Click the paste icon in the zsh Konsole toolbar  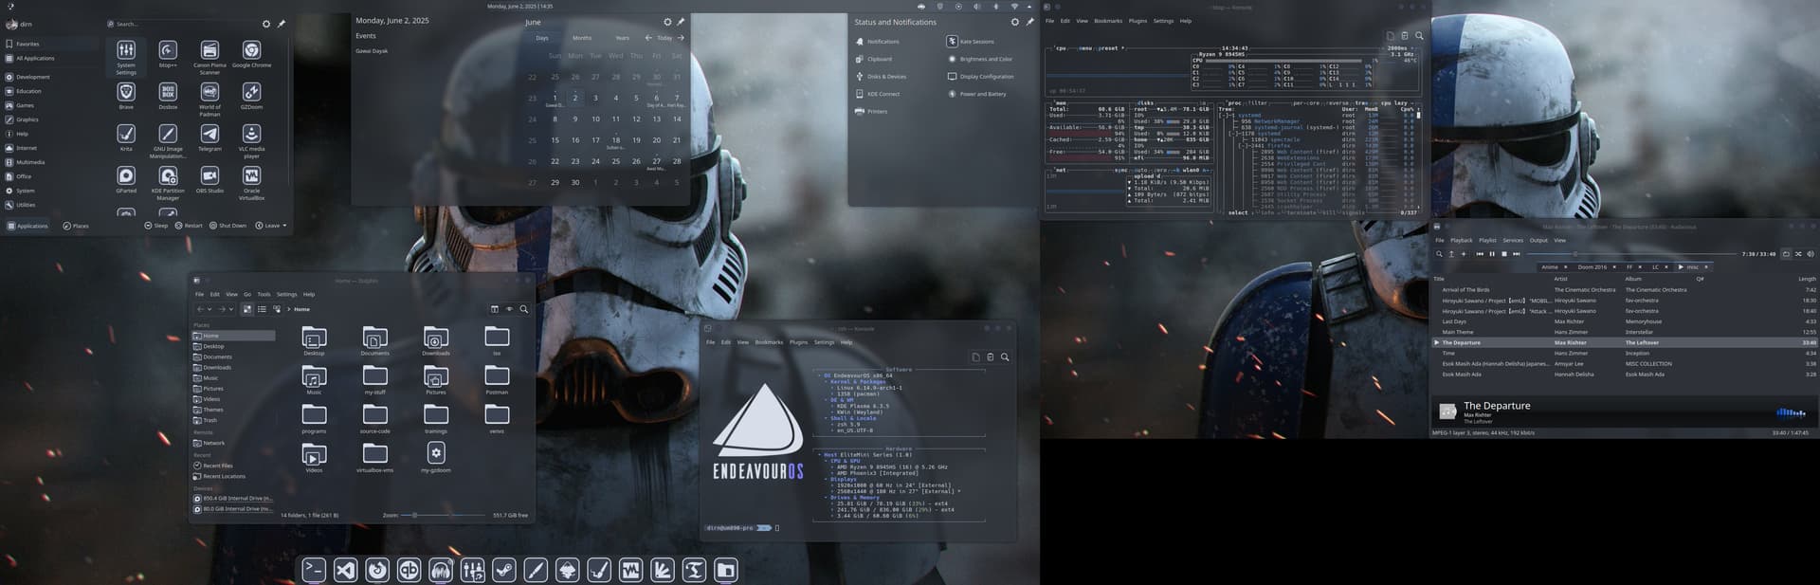point(991,357)
